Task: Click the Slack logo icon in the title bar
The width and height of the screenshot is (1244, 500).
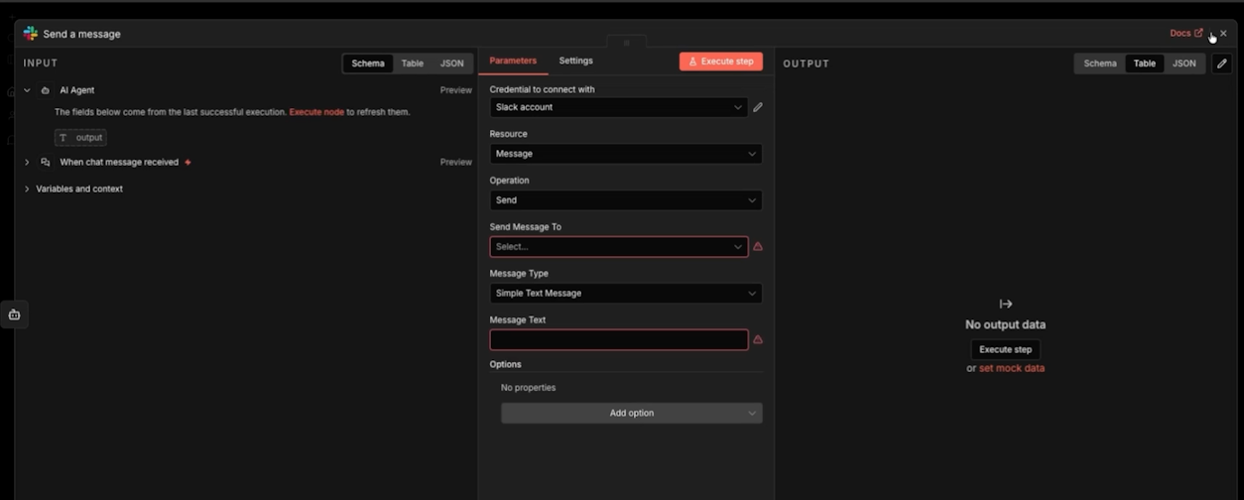Action: pyautogui.click(x=31, y=34)
